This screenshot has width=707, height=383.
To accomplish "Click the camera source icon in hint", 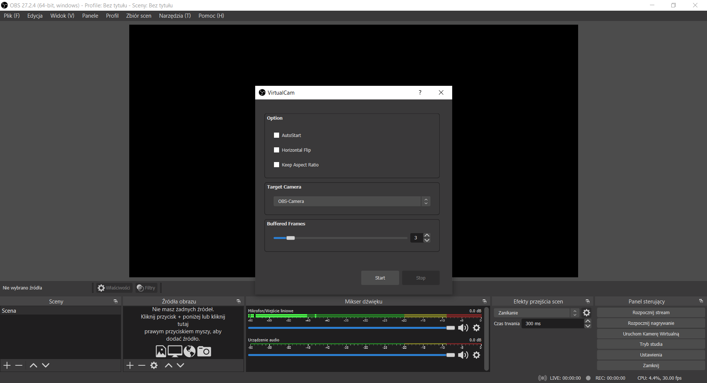I will point(204,351).
